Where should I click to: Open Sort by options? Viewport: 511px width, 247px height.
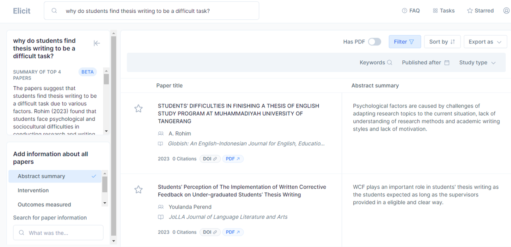click(442, 41)
